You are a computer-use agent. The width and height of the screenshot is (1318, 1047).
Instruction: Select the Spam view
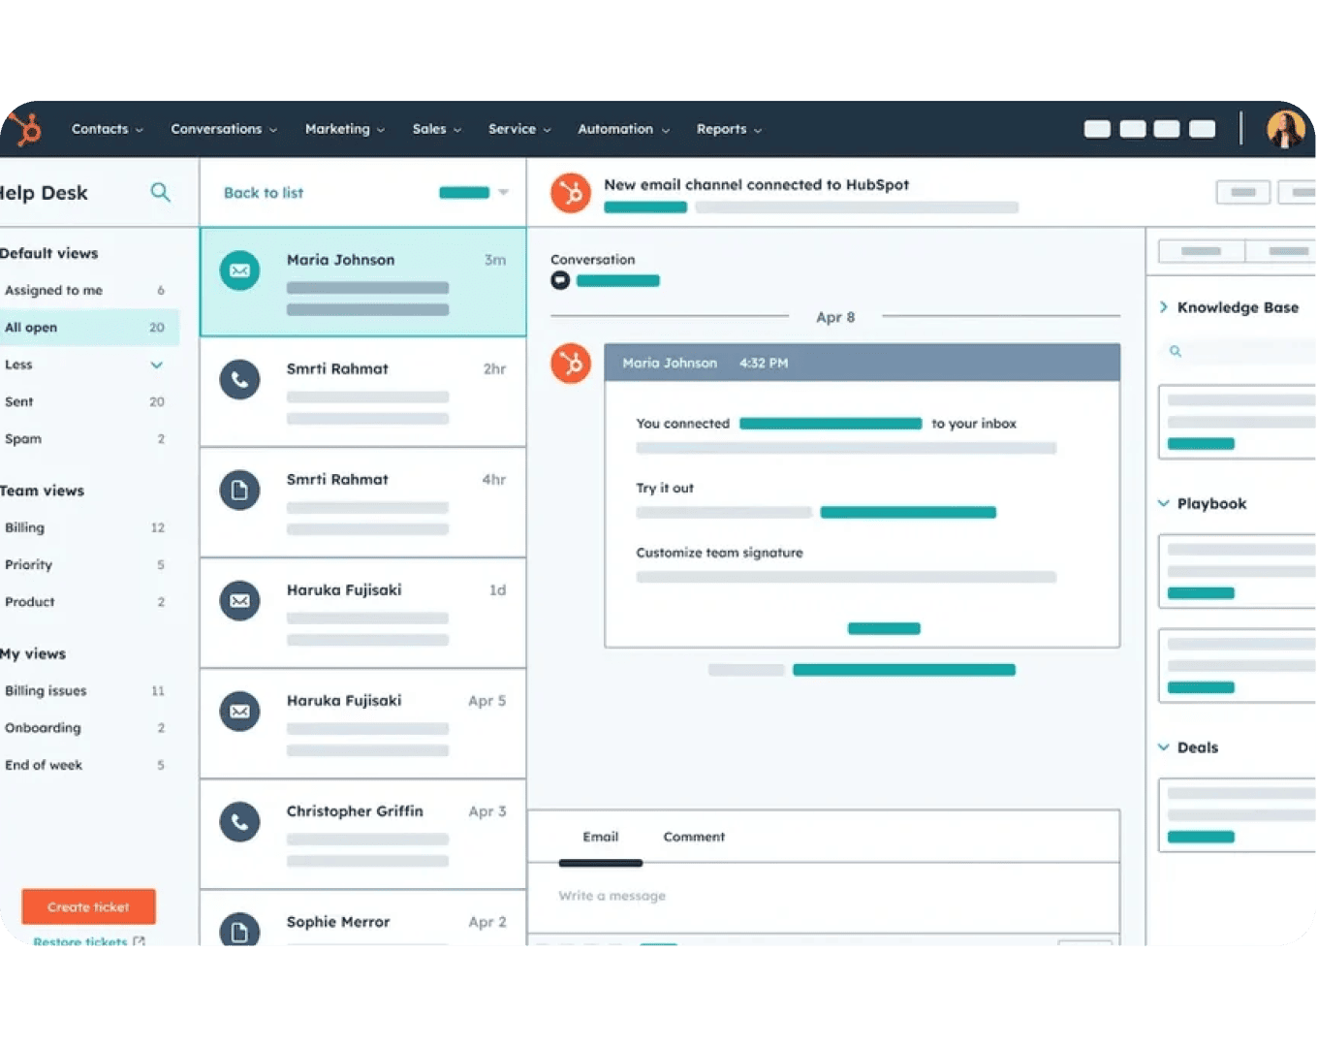click(89, 439)
